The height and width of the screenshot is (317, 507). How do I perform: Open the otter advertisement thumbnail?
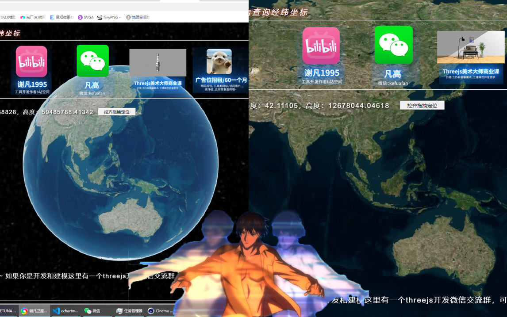pyautogui.click(x=219, y=61)
